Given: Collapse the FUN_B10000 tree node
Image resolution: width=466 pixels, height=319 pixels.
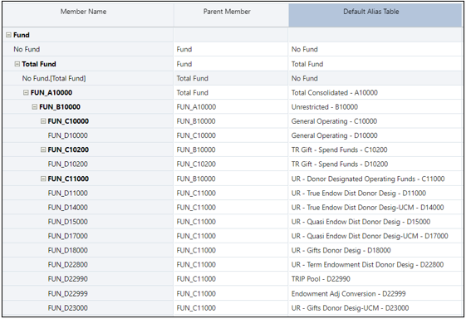Looking at the screenshot, I should (35, 107).
